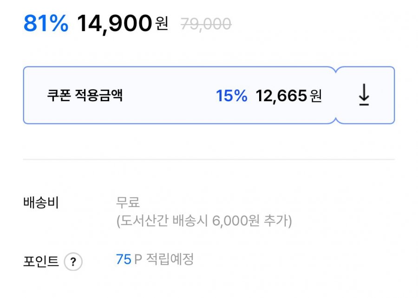Click the crossed-out 79,000 original price
Image resolution: width=418 pixels, height=298 pixels.
coord(205,24)
